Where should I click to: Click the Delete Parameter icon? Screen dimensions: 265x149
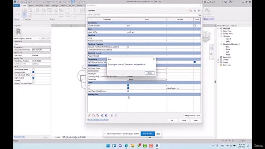point(98,115)
